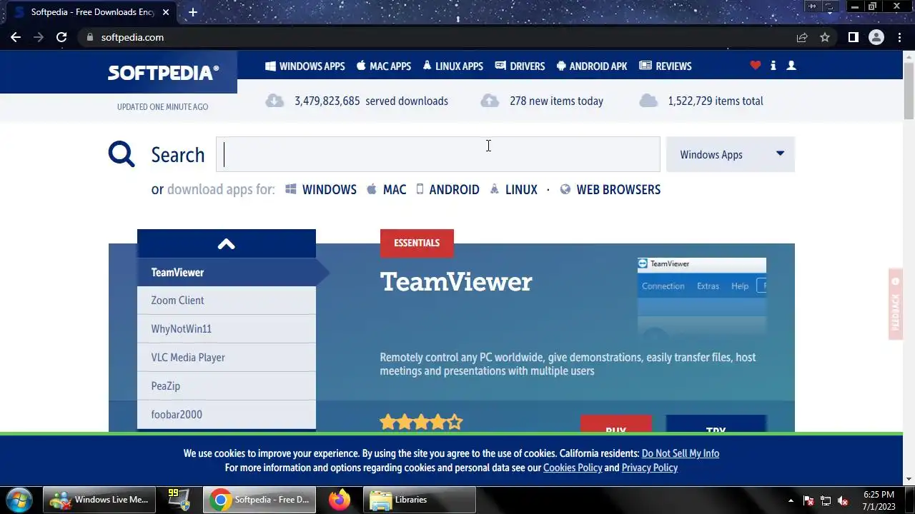Click inside the Search input field
Viewport: 915px width, 514px height.
point(438,154)
